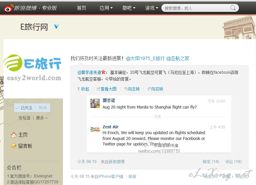Expand the 微吧 dropdown menu

(x=129, y=8)
